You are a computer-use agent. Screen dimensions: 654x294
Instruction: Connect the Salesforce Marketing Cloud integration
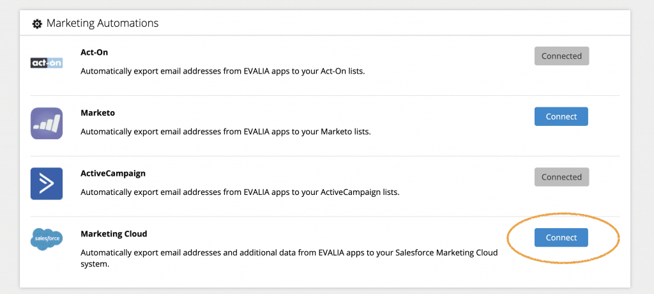coord(561,237)
